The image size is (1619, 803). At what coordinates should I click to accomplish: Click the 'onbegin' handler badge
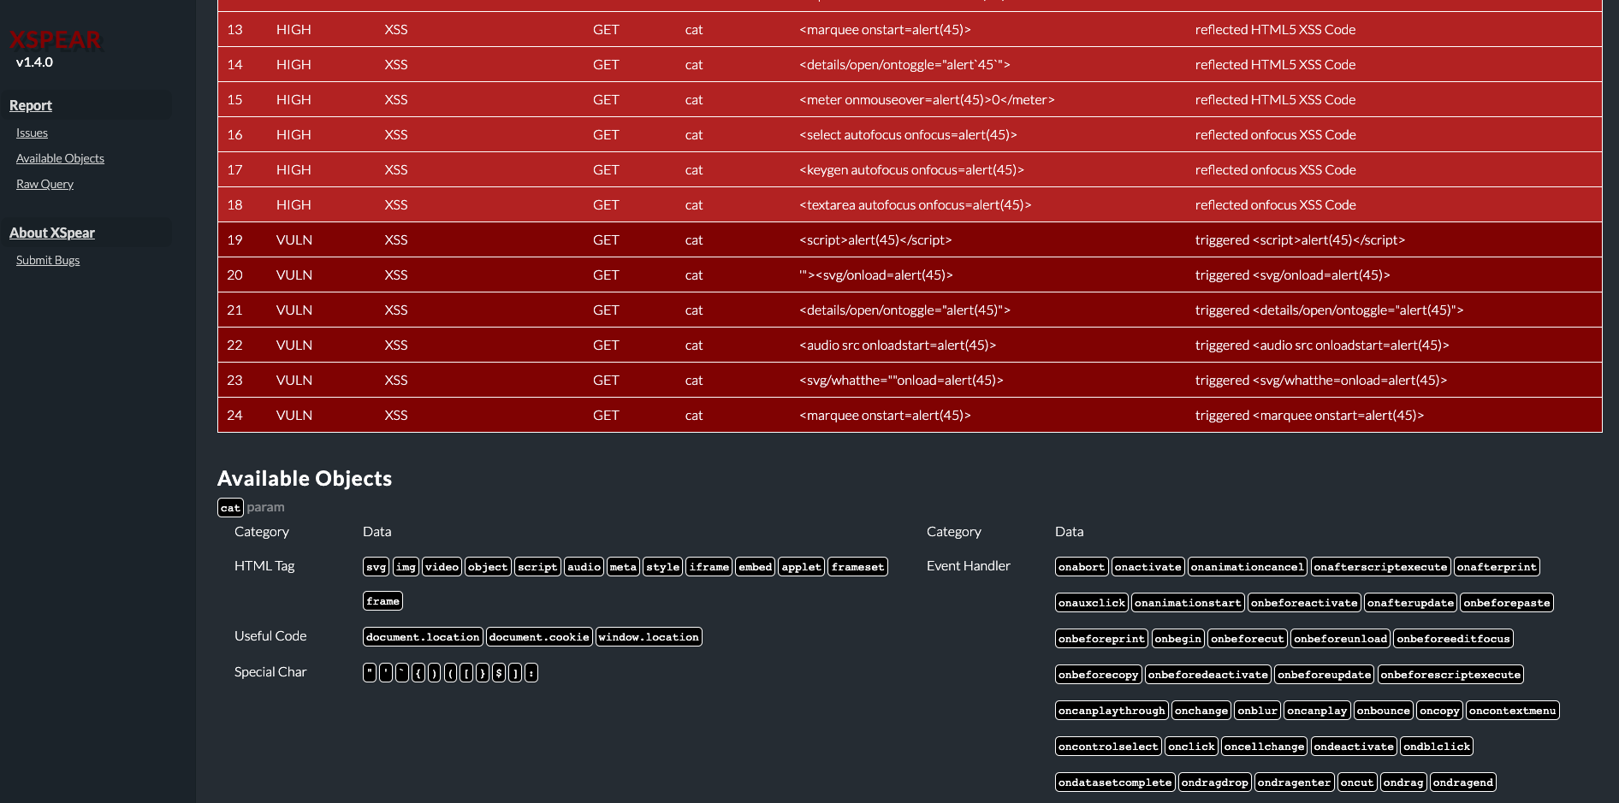[1178, 639]
